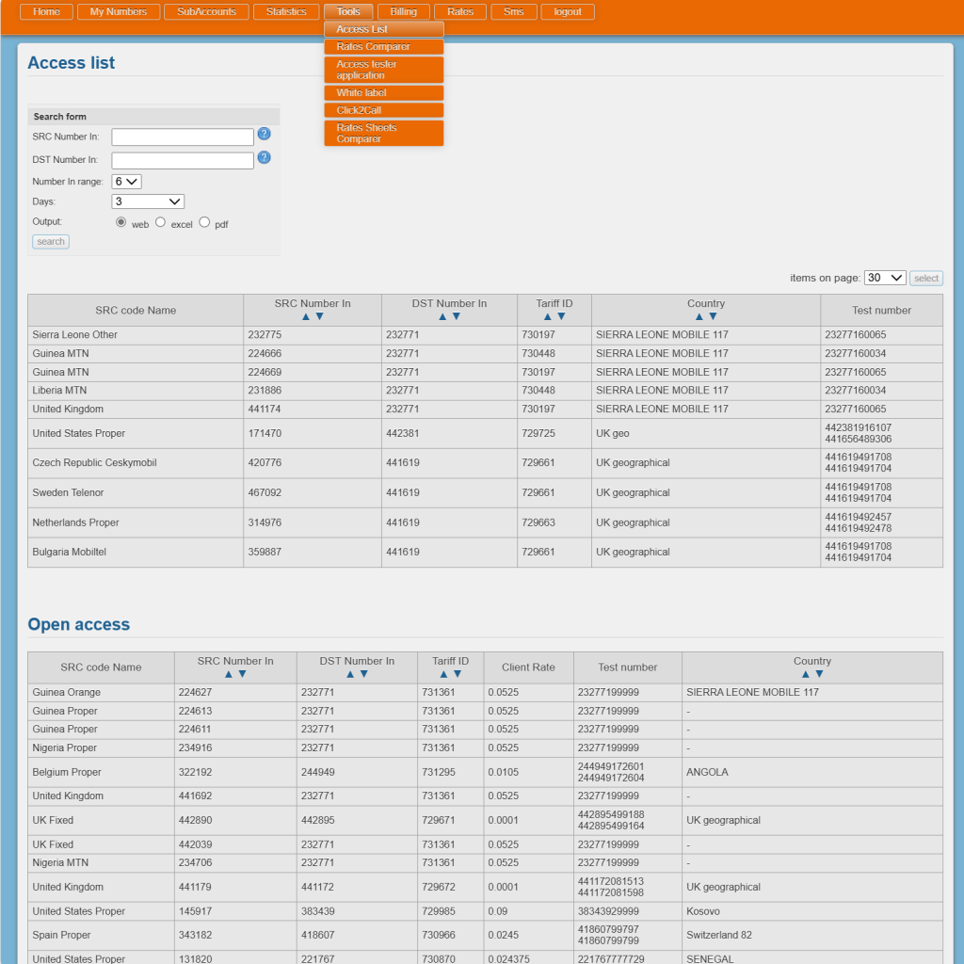The image size is (964, 964).
Task: Sort Access list Tariff ID ascending
Action: click(x=547, y=316)
